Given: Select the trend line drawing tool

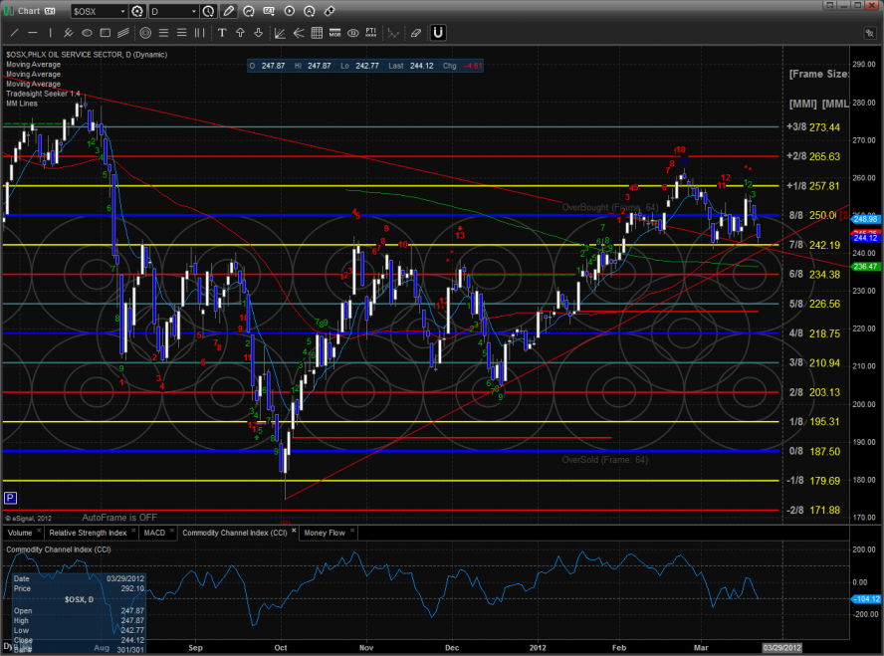Looking at the screenshot, I should (15, 33).
